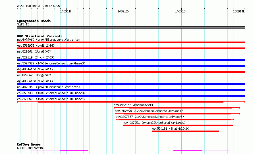
Task: Click the 108914k ruler tick label
Action: [x=239, y=11]
